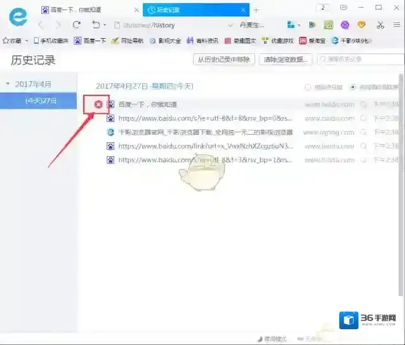Click the browser favicon on the 千影浏览器官网 row
This screenshot has width=405, height=345.
tap(110, 132)
